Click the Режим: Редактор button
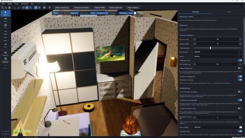 coord(133,8)
